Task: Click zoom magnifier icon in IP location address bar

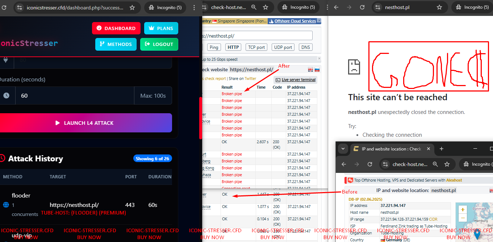Action: pos(435,164)
